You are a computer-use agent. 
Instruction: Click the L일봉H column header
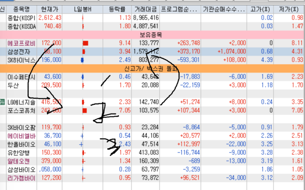(83, 9)
